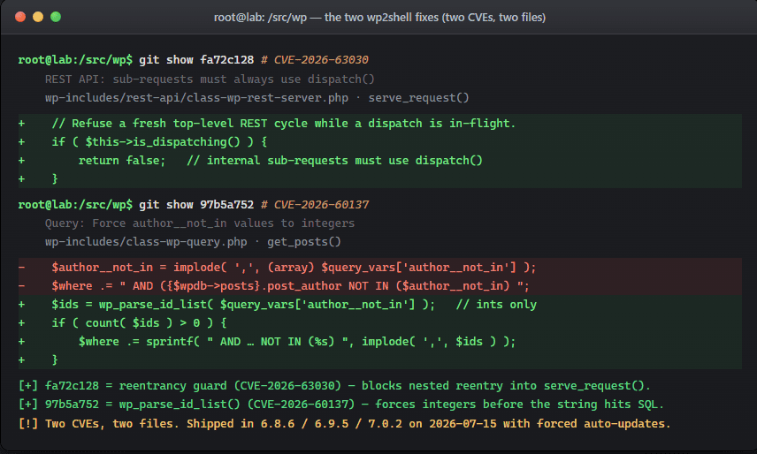Click the command 'git show fa72c128'
757x454 pixels.
pyautogui.click(x=196, y=60)
